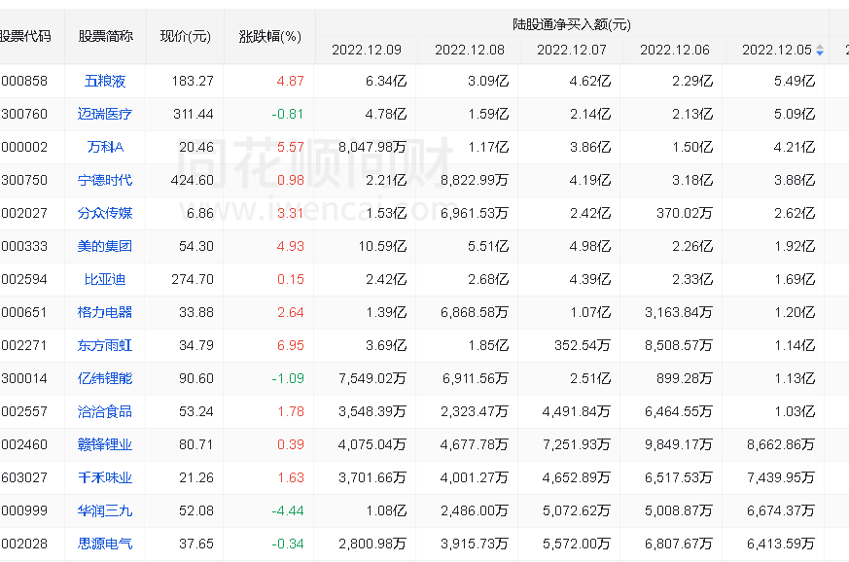Image resolution: width=849 pixels, height=562 pixels.
Task: Select stock code 300760
Action: coord(23,114)
